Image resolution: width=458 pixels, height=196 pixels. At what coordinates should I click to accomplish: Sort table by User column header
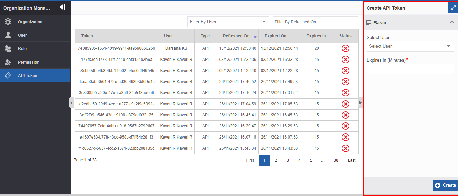tap(176, 36)
